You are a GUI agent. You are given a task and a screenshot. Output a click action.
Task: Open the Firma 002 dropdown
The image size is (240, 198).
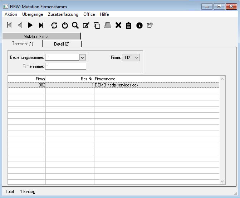[x=131, y=57]
